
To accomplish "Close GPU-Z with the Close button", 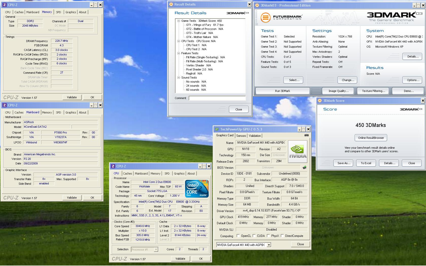I will point(300,244).
